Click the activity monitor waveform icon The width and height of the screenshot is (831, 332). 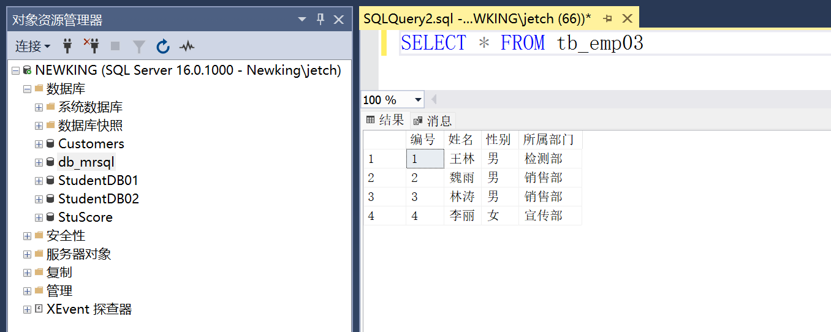(x=187, y=46)
